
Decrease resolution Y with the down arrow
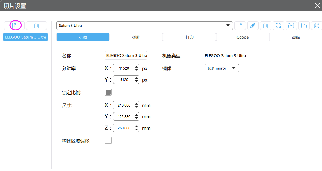(x=136, y=81)
